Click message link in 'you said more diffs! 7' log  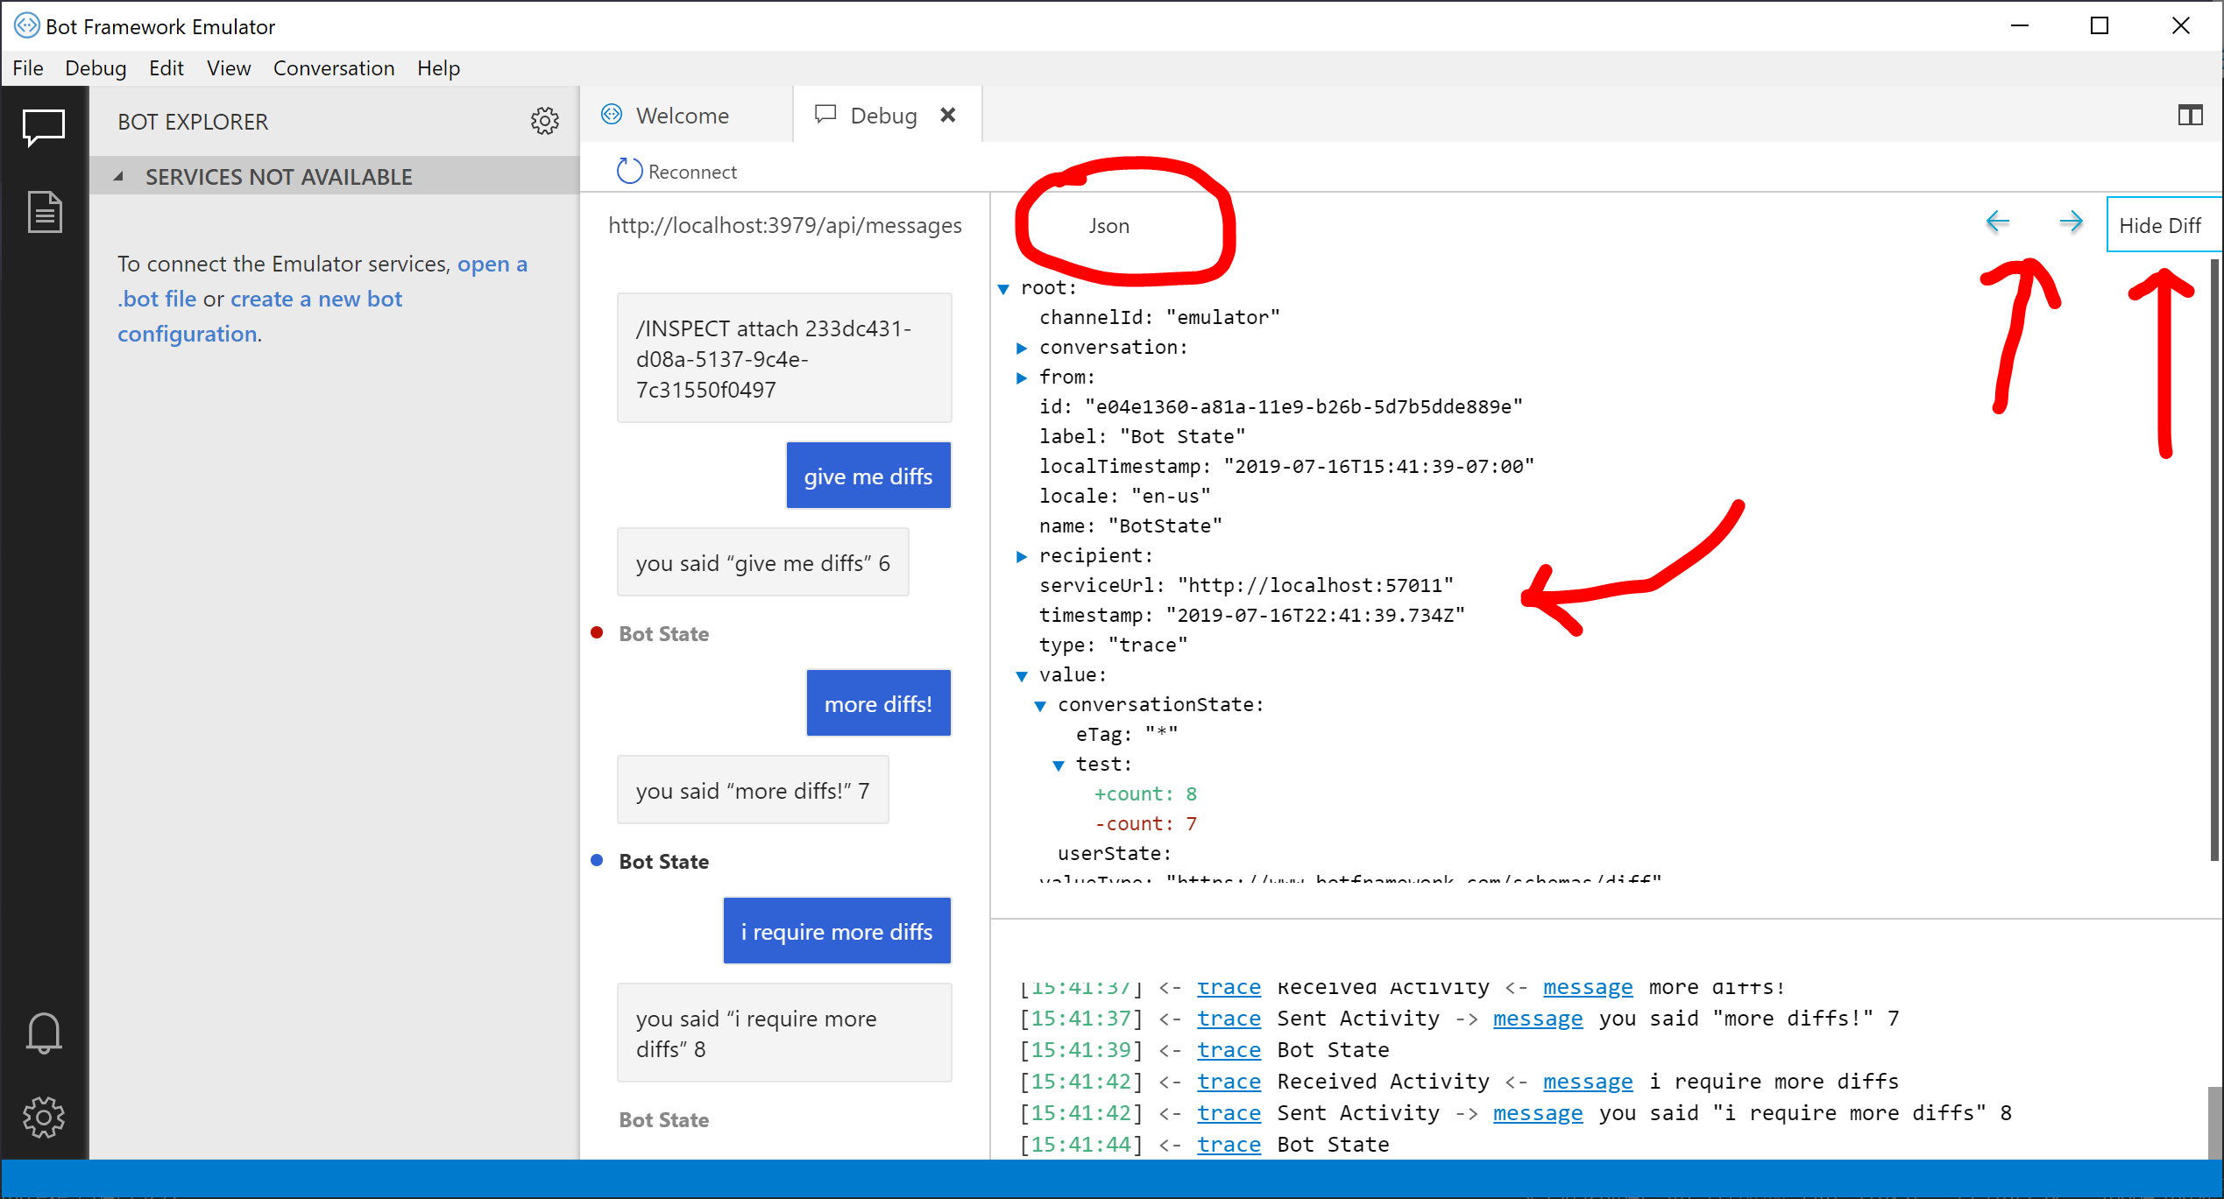(x=1537, y=1018)
